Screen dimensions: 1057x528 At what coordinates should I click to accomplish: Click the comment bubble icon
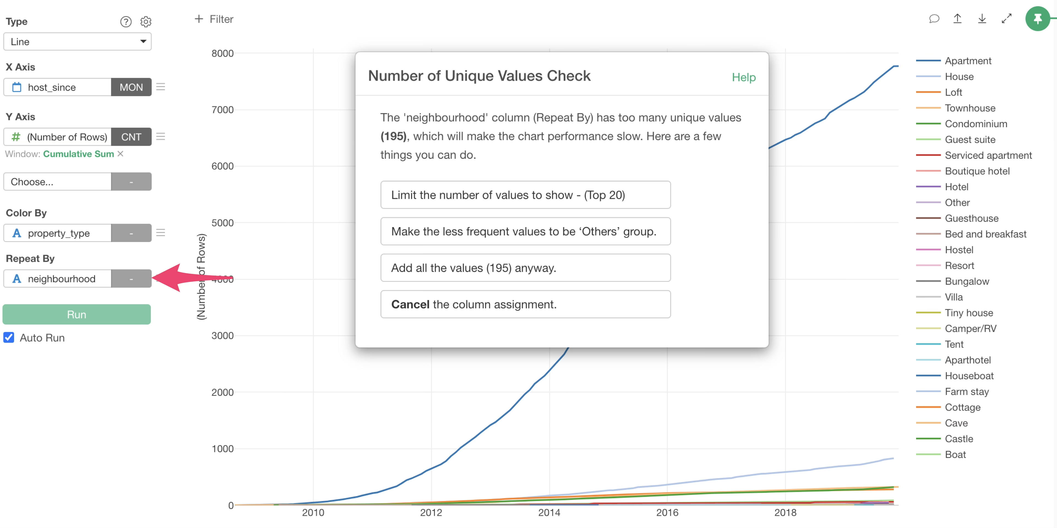(x=934, y=19)
